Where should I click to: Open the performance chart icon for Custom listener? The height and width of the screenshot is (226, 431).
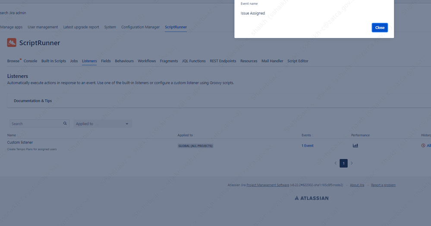(x=355, y=146)
